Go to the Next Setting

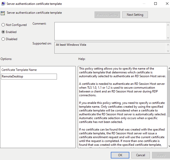pyautogui.click(x=135, y=15)
